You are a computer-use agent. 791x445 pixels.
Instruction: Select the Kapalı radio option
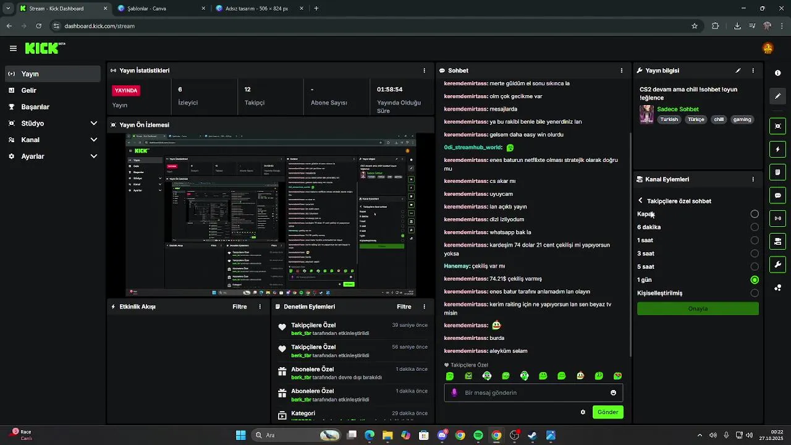pos(755,214)
